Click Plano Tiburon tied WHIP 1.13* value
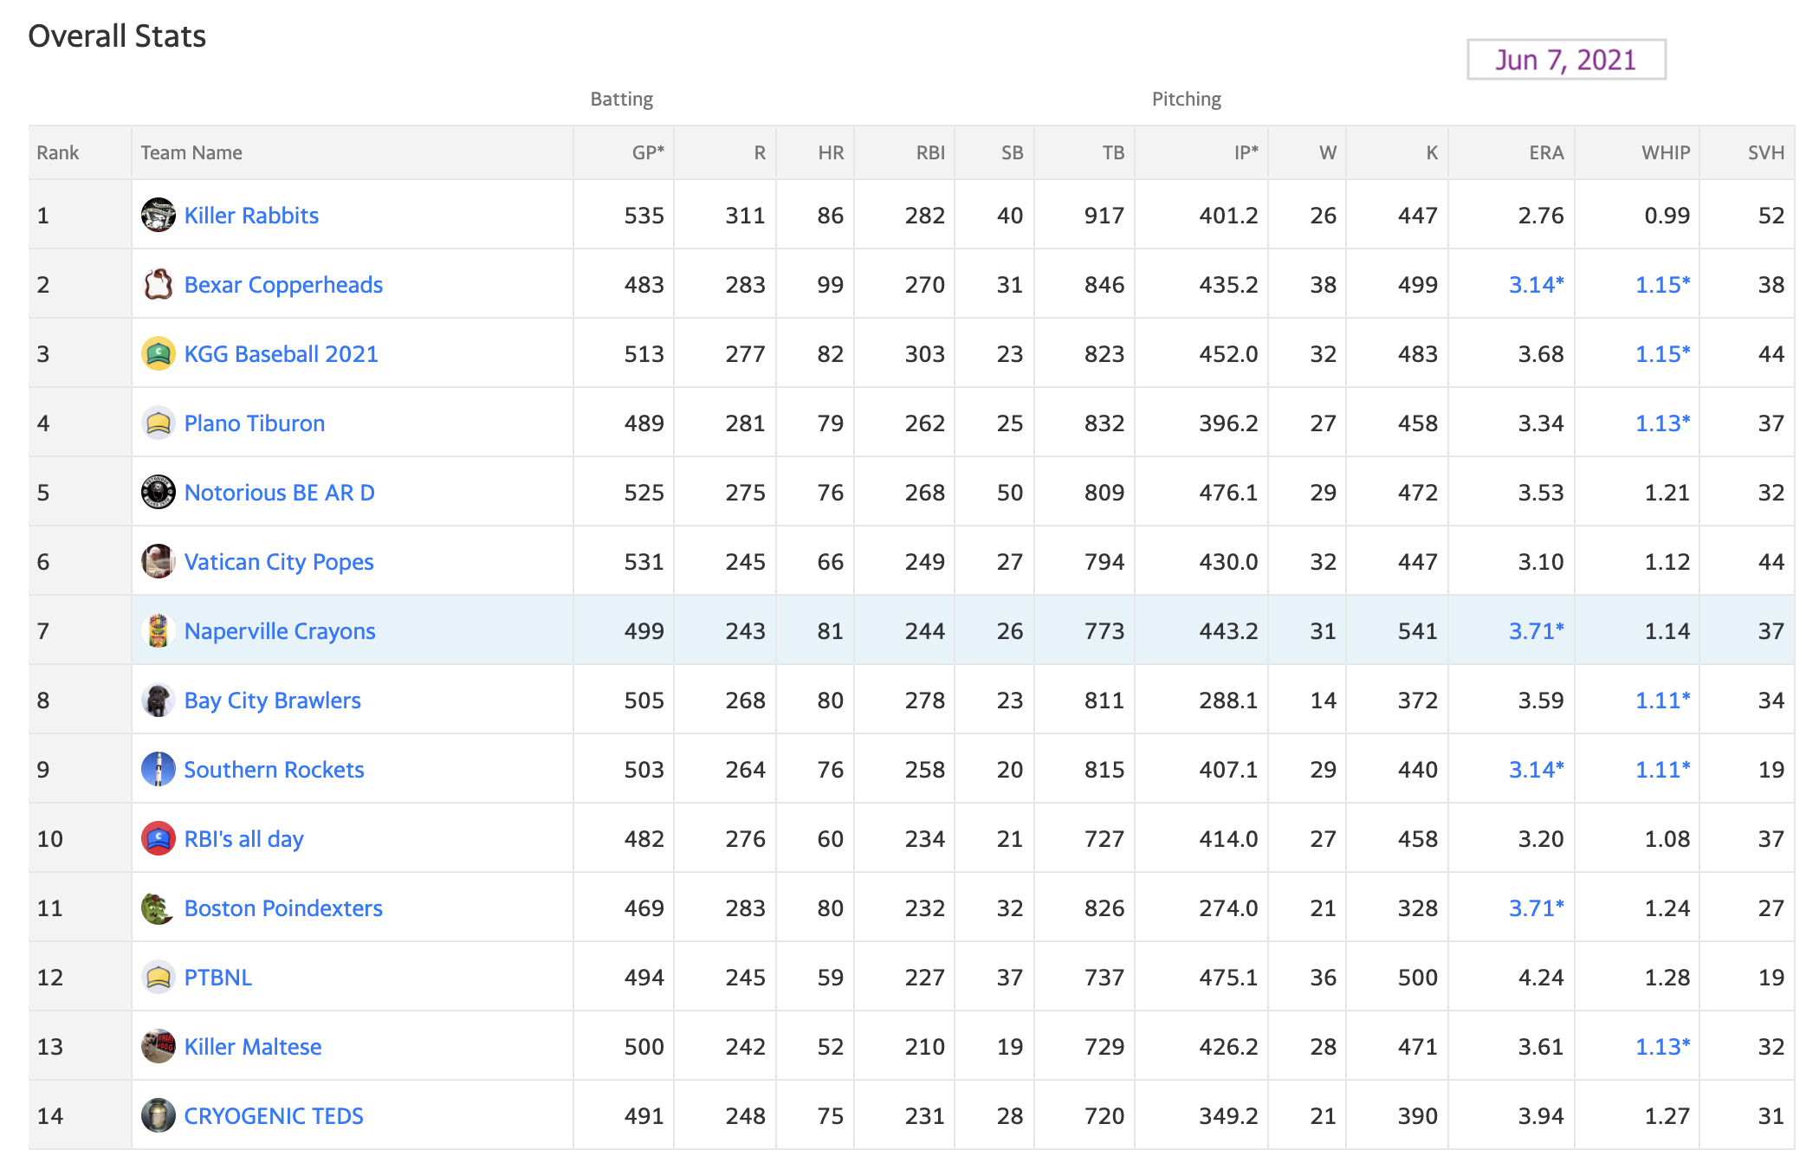Screen dimensions: 1819x1169 (x=1663, y=423)
